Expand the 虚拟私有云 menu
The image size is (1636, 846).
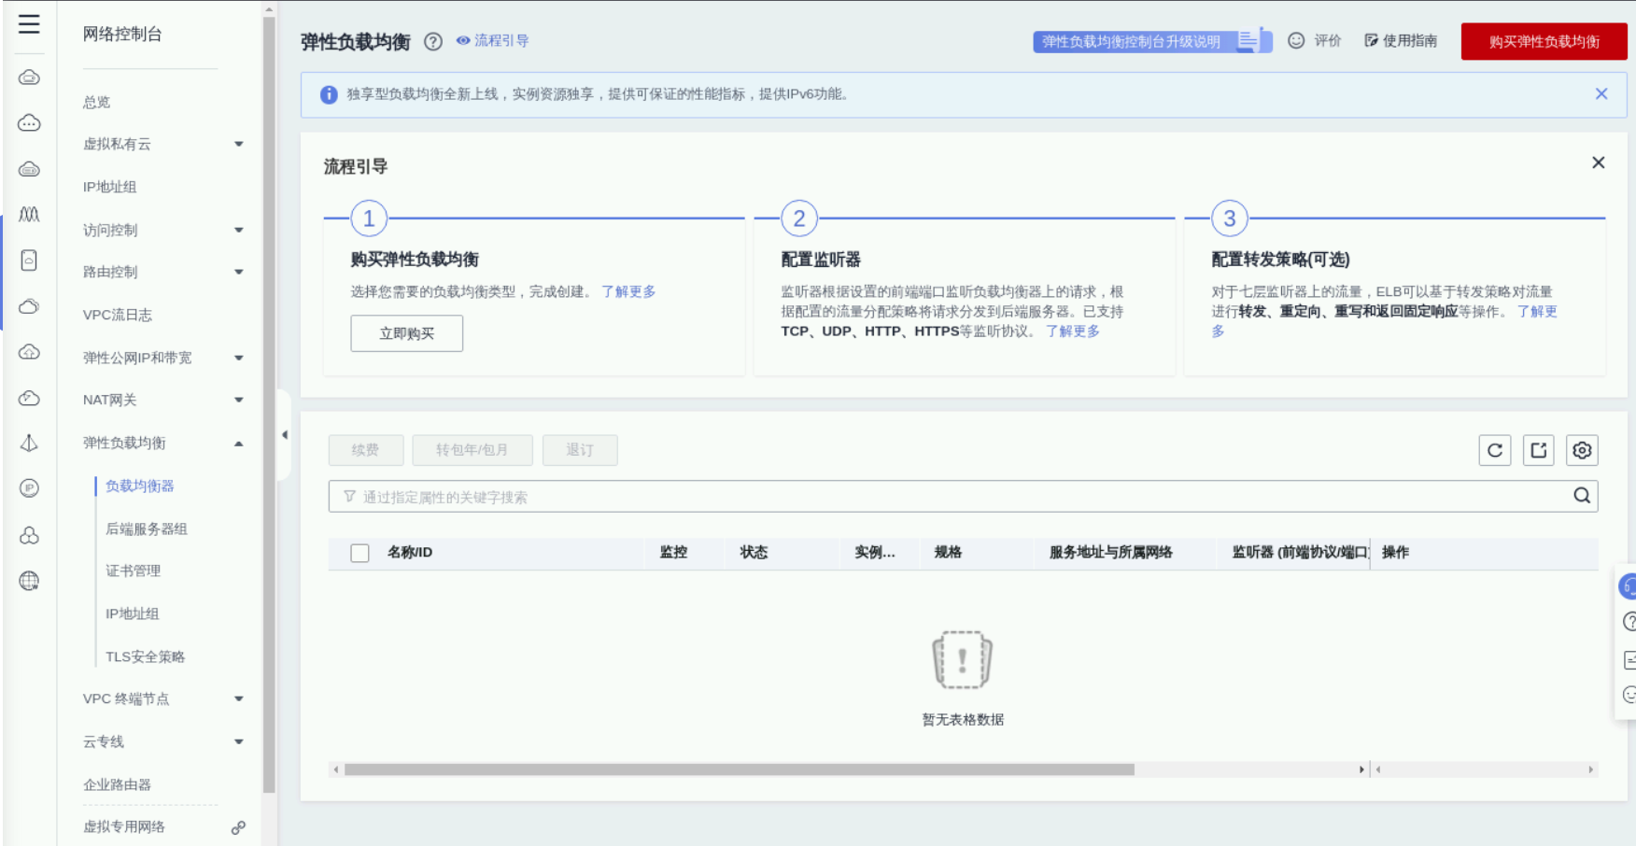[x=239, y=144]
